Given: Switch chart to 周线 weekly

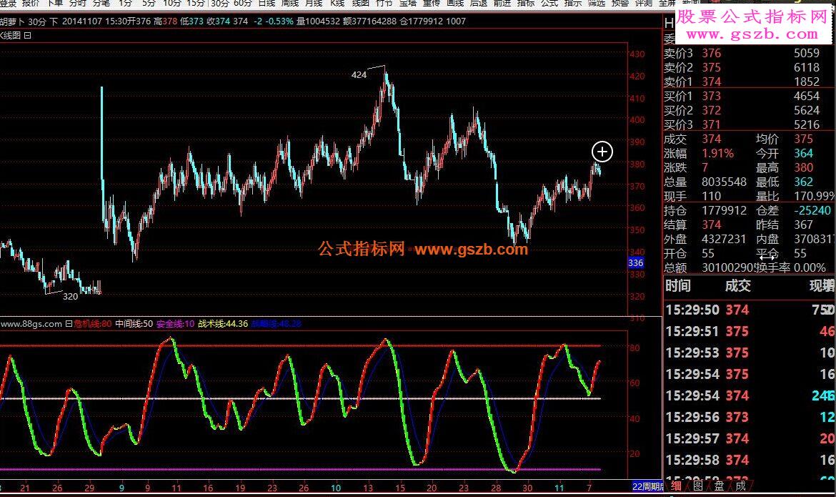Looking at the screenshot, I should click(x=289, y=3).
